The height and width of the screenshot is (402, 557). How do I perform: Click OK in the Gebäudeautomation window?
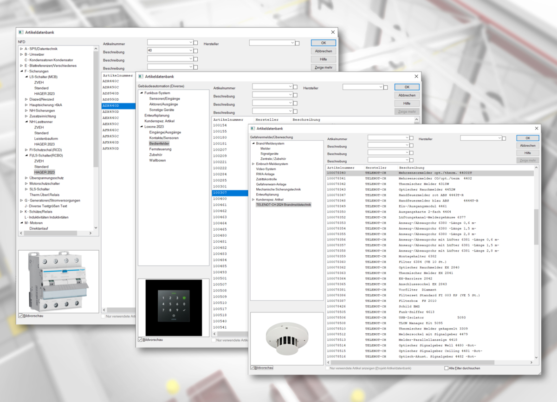point(407,87)
